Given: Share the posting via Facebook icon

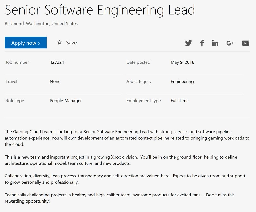Looking at the screenshot, I should click(x=202, y=43).
